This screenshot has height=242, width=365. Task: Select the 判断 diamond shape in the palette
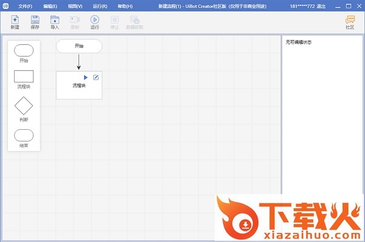[24, 106]
